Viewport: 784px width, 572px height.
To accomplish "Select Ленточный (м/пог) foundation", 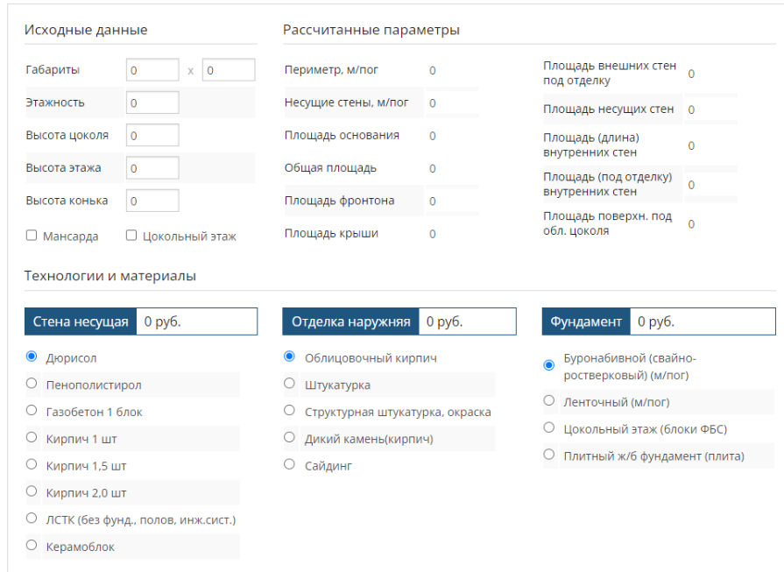I will click(549, 401).
